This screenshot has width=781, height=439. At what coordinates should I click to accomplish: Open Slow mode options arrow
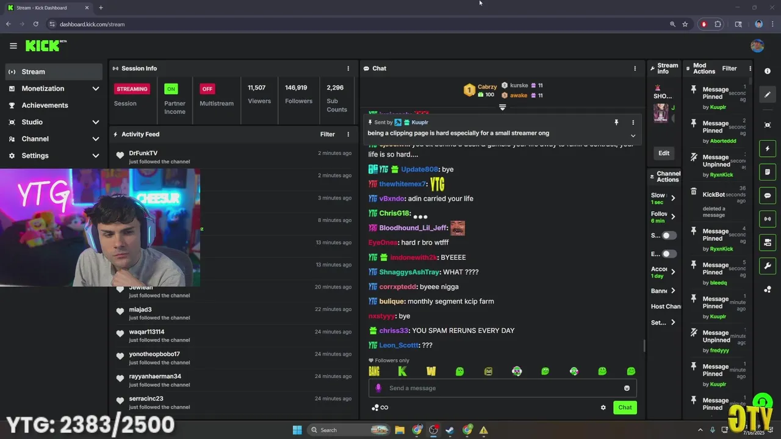(x=673, y=198)
